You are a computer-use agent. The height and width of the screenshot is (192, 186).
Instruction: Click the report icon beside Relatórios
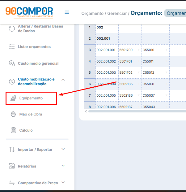point(12,166)
